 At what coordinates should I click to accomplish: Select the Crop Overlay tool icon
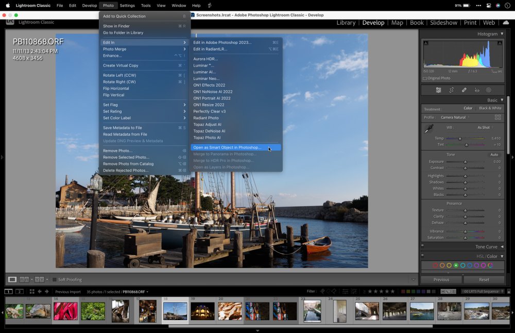click(x=451, y=90)
